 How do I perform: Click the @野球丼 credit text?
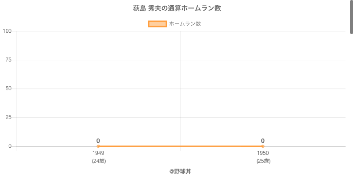pyautogui.click(x=181, y=172)
